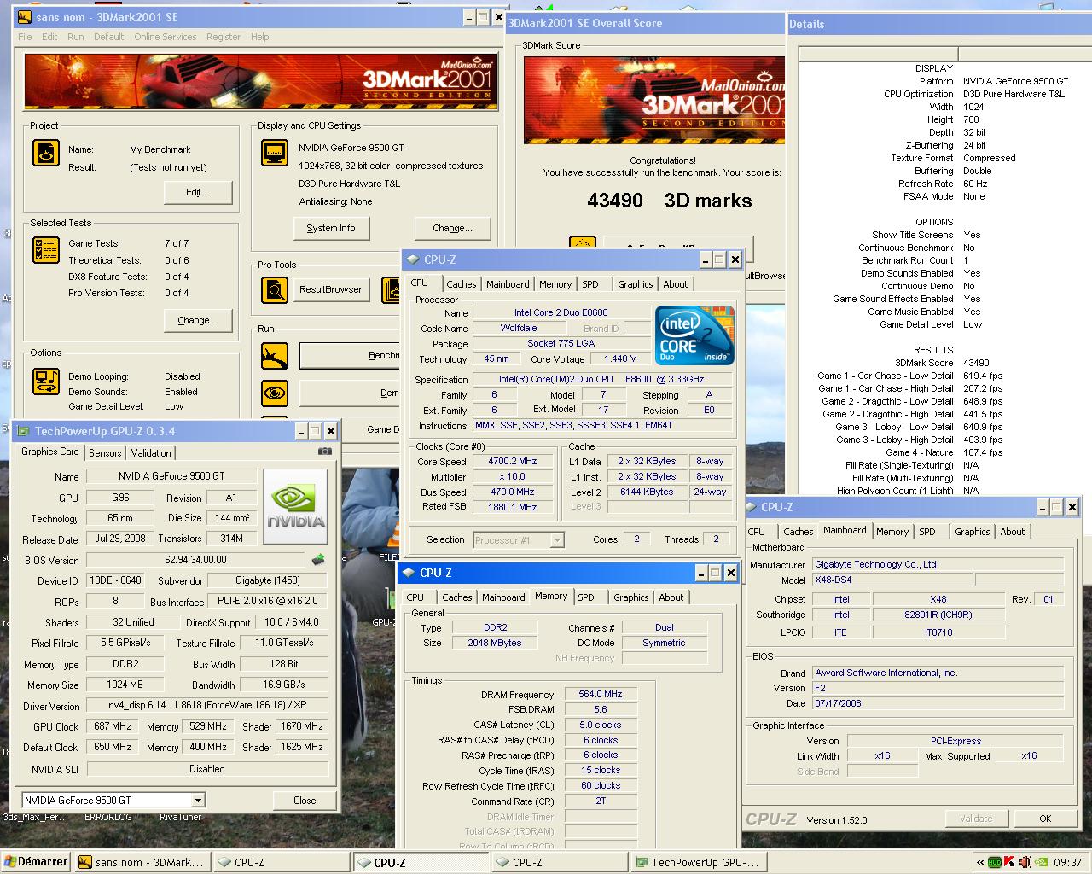Click the taskbar clock 09:37
1092x874 pixels.
[x=1067, y=862]
